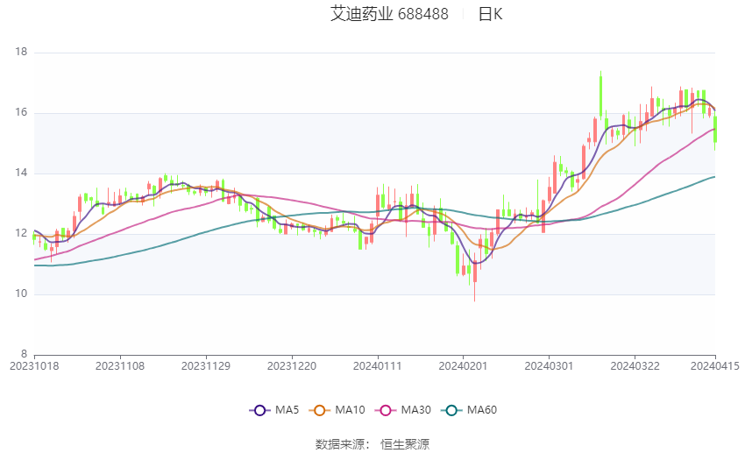Click the tallest green candlestick near 17.4
Viewport: 745px width, 453px height.
pyautogui.click(x=600, y=95)
